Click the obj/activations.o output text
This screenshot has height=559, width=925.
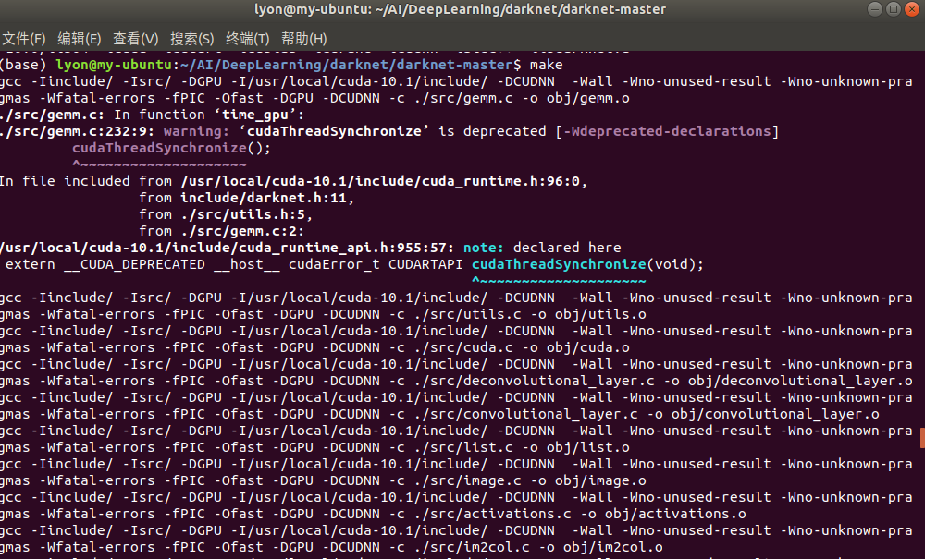675,514
